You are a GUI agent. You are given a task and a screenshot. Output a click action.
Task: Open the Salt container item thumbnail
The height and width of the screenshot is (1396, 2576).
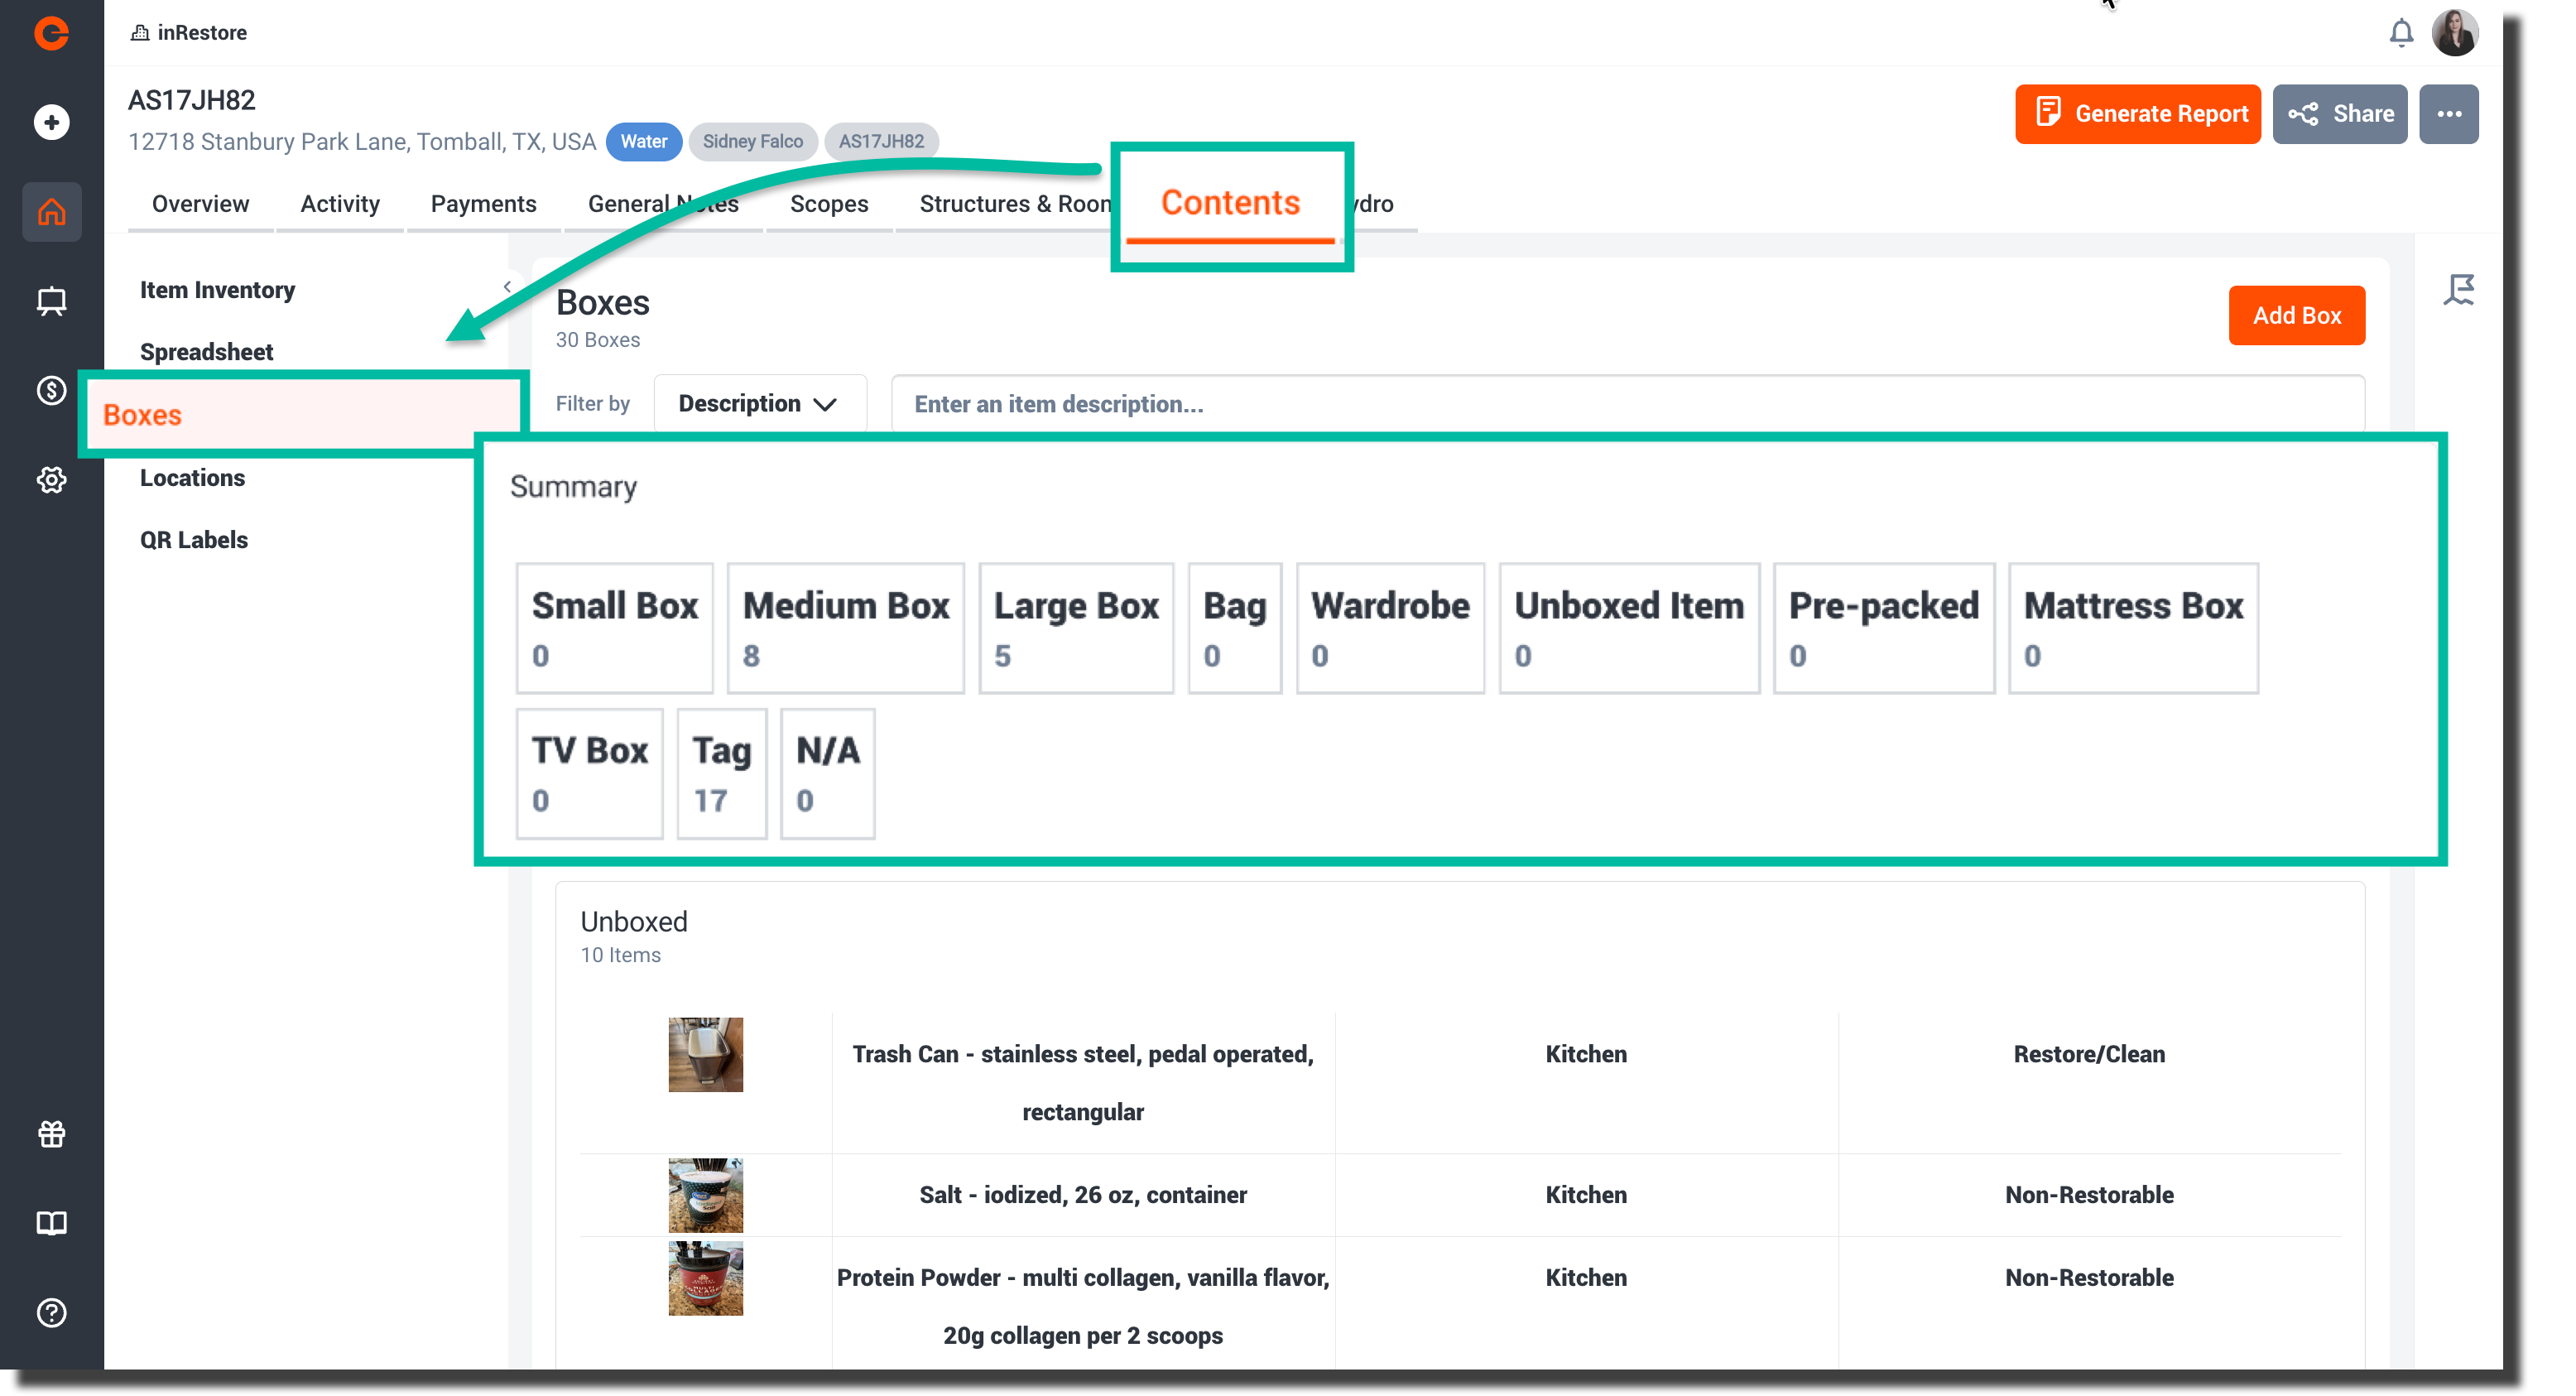(x=705, y=1195)
